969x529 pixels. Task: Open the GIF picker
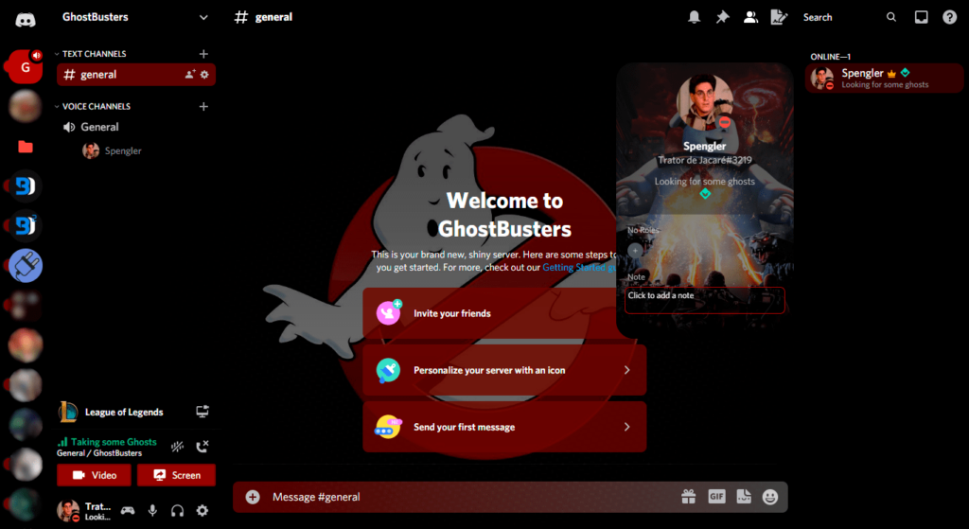point(716,496)
